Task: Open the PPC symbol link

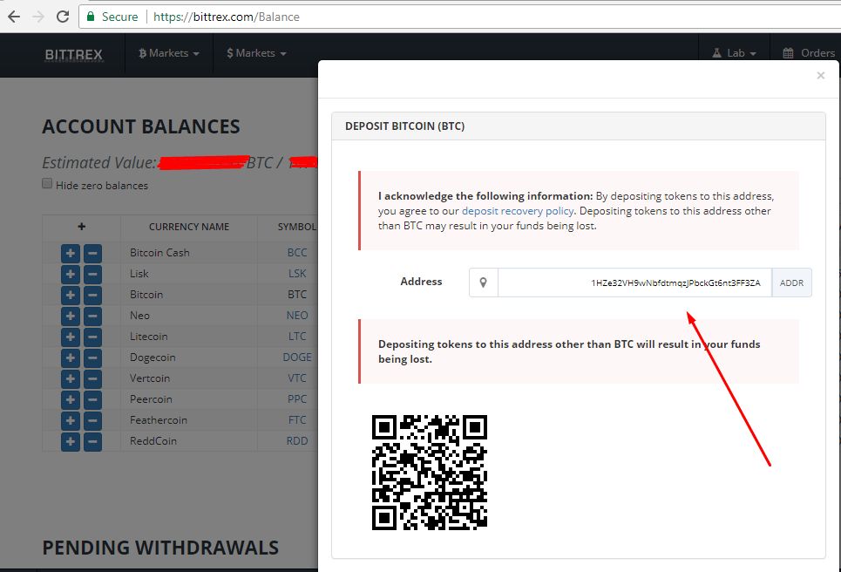Action: tap(297, 399)
